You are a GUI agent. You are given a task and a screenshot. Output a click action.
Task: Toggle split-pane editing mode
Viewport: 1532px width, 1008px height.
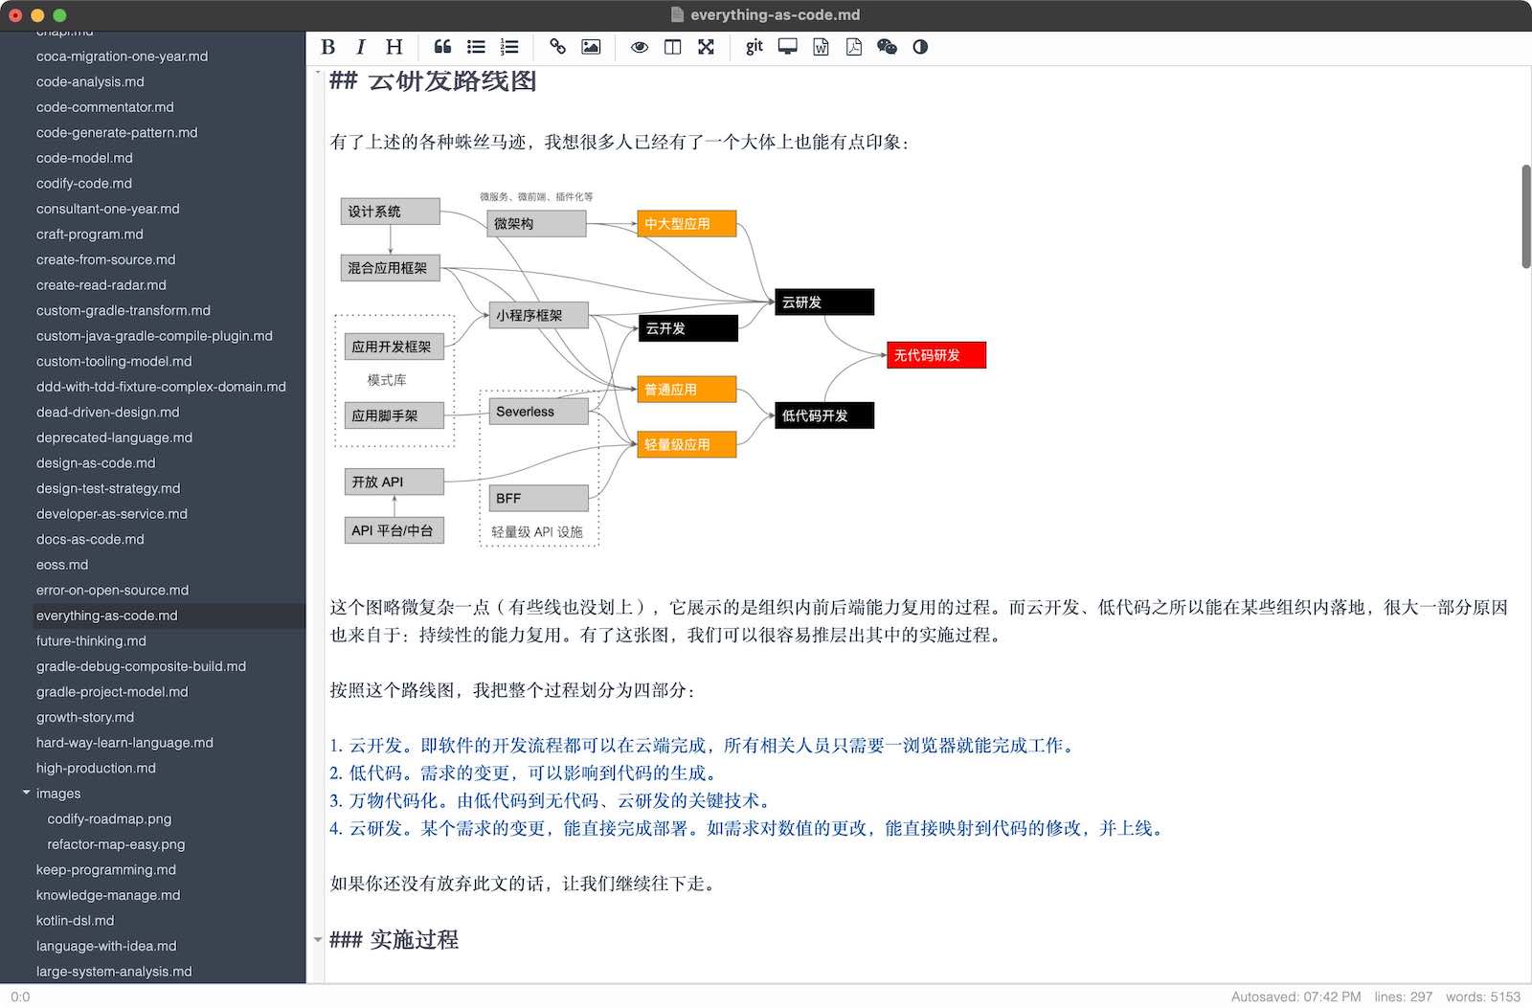(x=672, y=46)
